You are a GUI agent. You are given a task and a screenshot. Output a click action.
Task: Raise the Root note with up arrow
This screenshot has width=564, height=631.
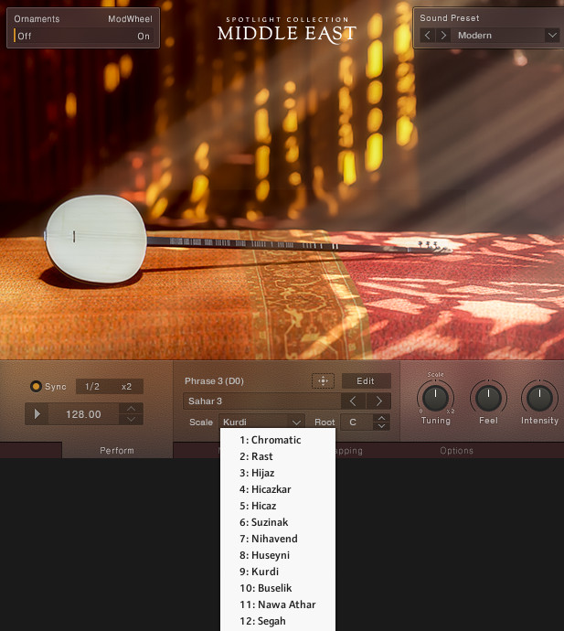coord(381,418)
